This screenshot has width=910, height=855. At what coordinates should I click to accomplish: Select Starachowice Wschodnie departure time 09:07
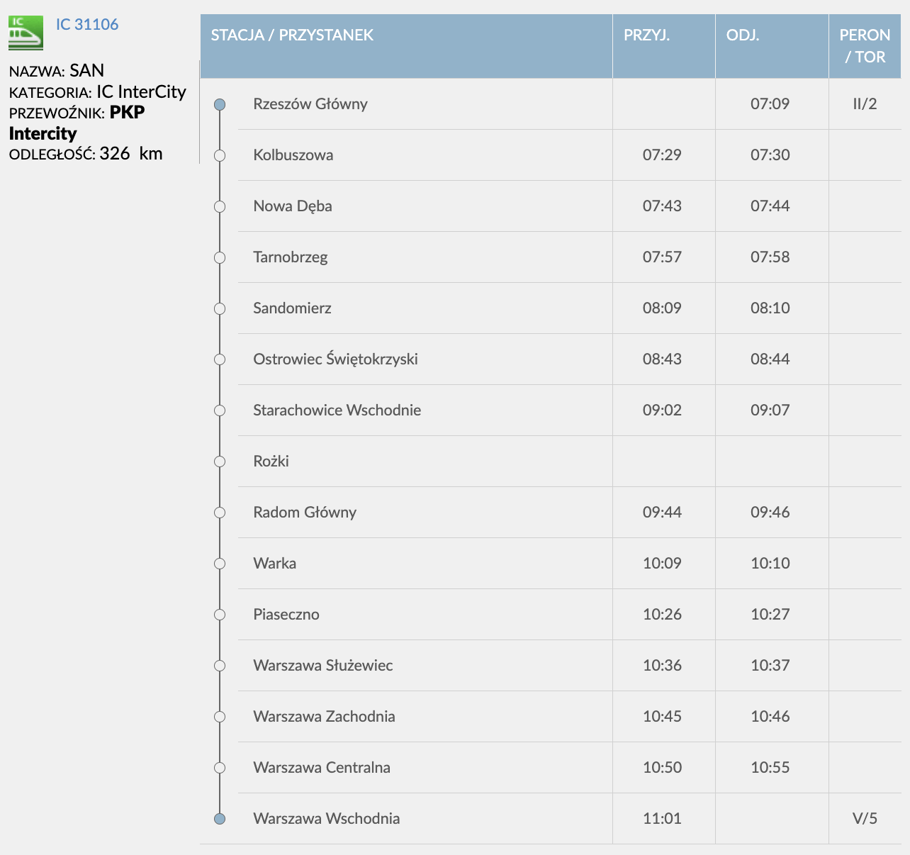click(770, 410)
